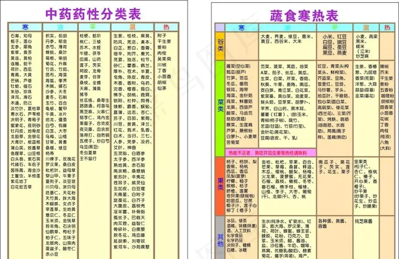
Task: Click the entry 乌豆(黑豆)
Action: click(x=89, y=147)
